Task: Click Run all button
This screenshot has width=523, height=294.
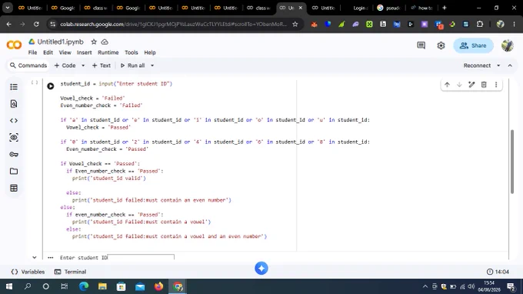Action: (x=133, y=65)
